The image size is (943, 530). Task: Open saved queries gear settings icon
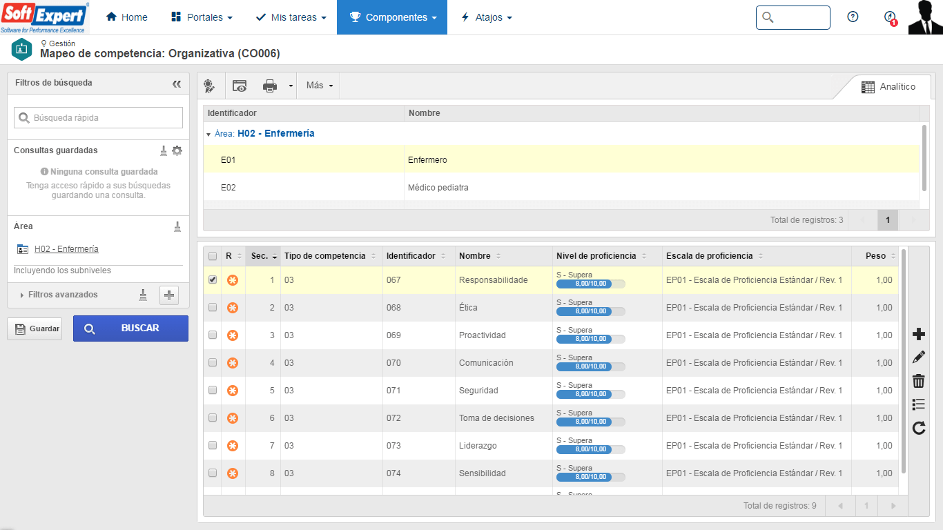[177, 150]
